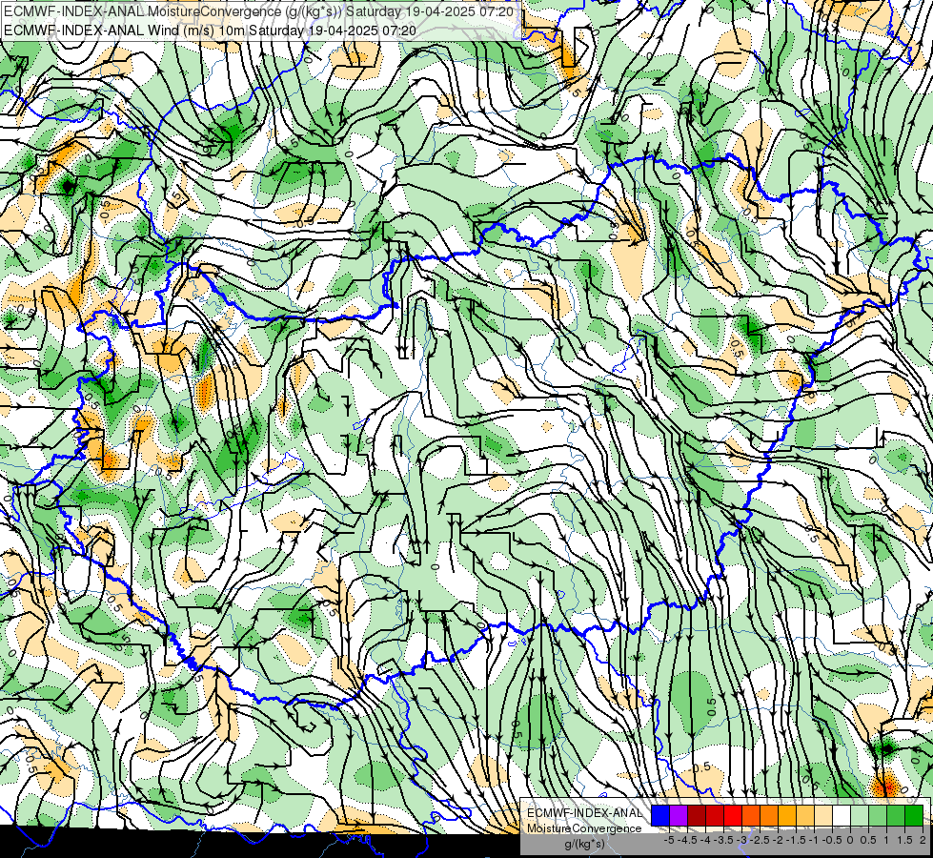Click the ECMWF-INDEX-ANAL label in legend

pos(585,813)
